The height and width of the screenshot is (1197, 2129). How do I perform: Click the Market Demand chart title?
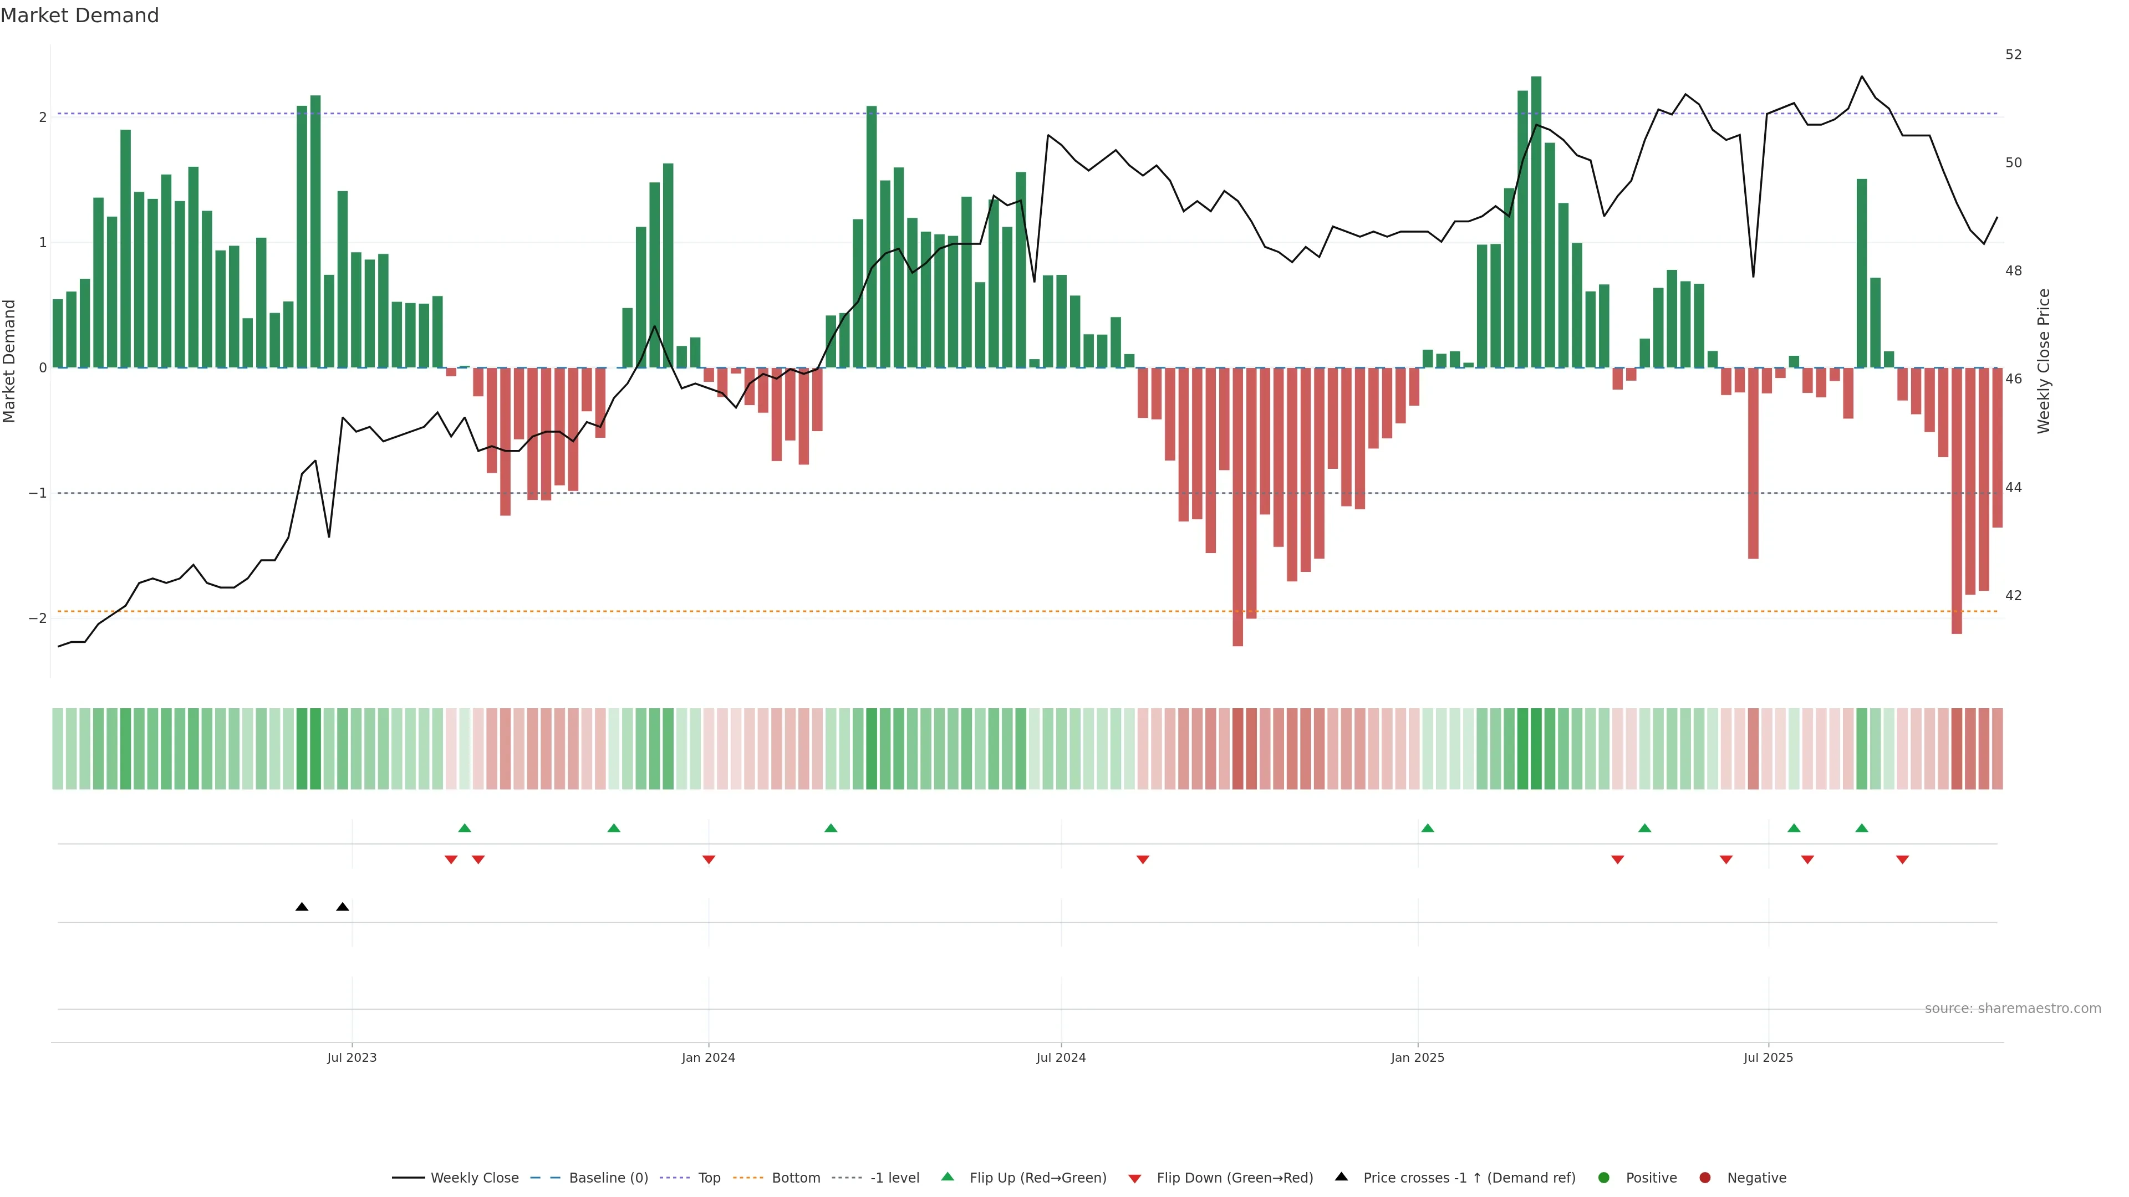(79, 15)
